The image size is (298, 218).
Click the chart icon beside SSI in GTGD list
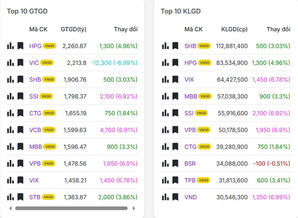tap(10, 96)
